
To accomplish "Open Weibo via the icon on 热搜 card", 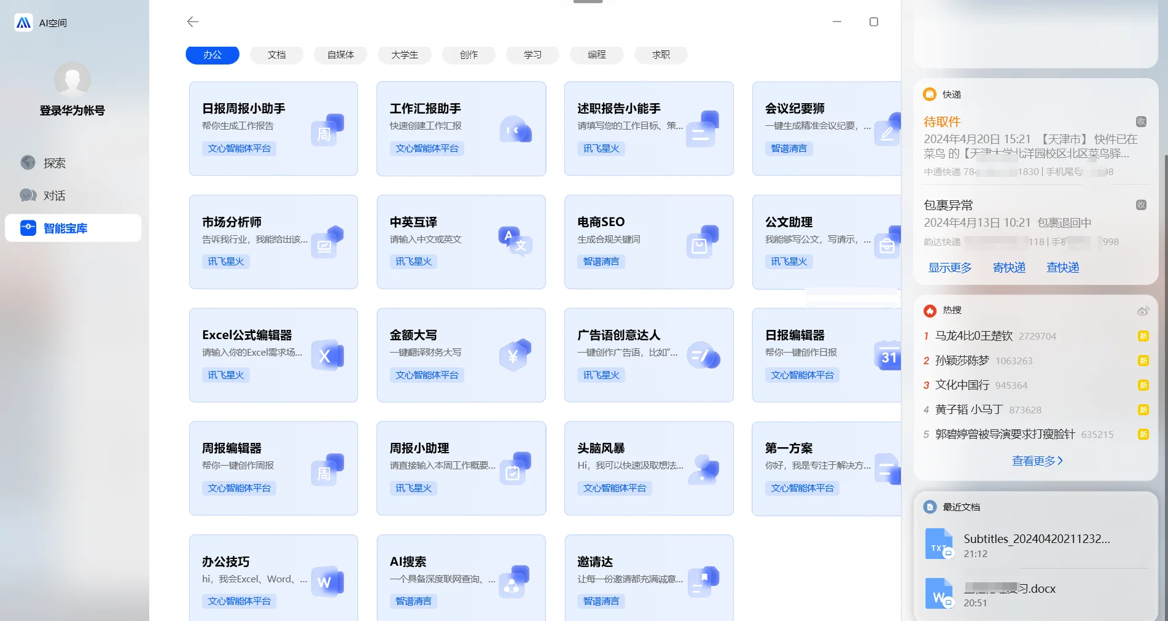I will click(x=1142, y=311).
